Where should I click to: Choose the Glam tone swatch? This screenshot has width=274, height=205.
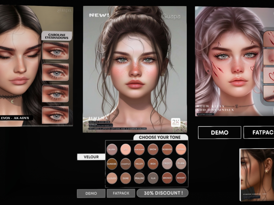181,163
